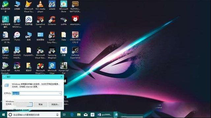Select the iTunes desktop icon
The width and height of the screenshot is (211, 118).
click(17, 36)
